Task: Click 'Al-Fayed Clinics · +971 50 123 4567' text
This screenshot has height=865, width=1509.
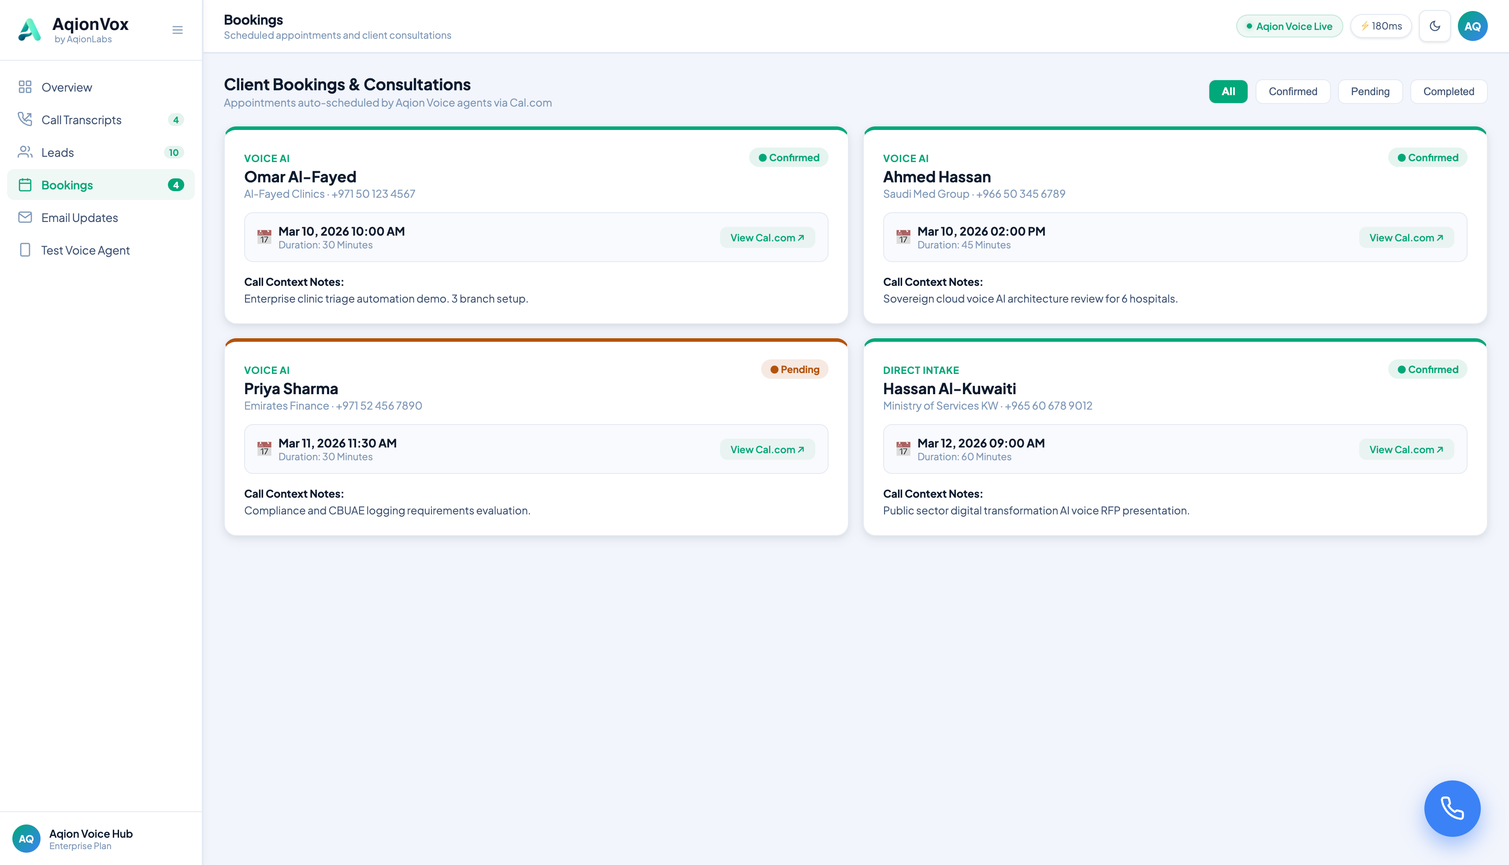Action: click(330, 194)
